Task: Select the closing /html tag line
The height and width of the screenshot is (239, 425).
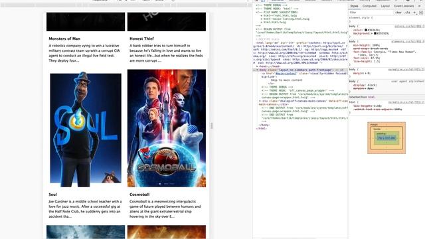Action: [x=261, y=128]
